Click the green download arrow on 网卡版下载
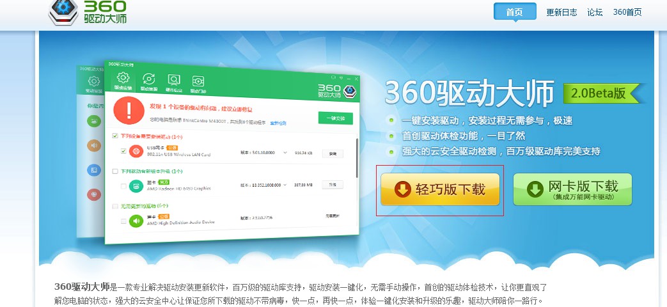Image resolution: width=667 pixels, height=307 pixels. click(535, 189)
